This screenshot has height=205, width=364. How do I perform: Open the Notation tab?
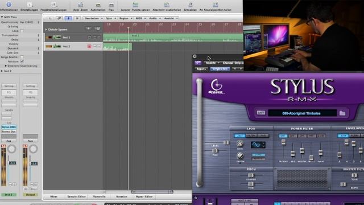point(121,196)
